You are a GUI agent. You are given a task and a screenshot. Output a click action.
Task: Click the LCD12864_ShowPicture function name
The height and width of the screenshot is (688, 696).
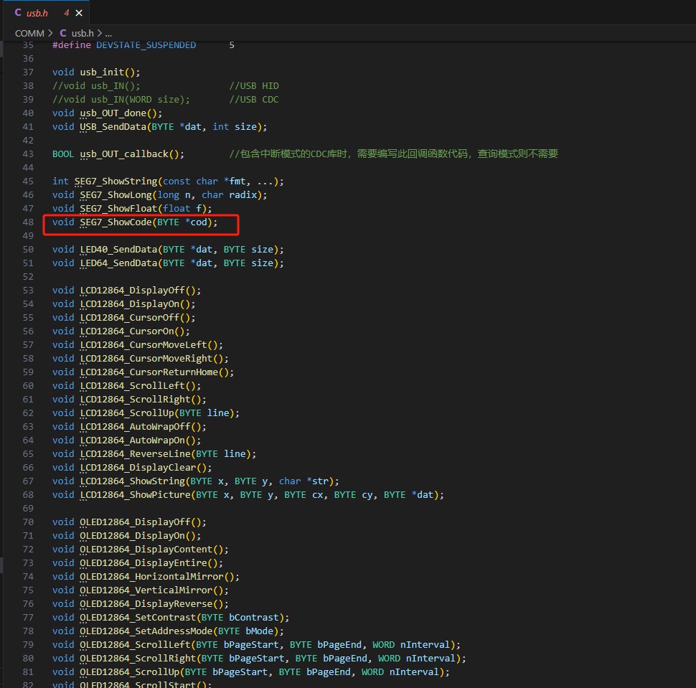click(135, 495)
